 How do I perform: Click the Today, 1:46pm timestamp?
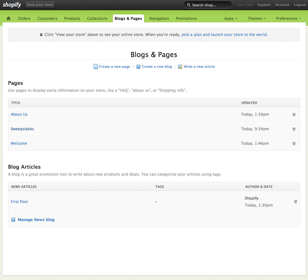tap(255, 143)
